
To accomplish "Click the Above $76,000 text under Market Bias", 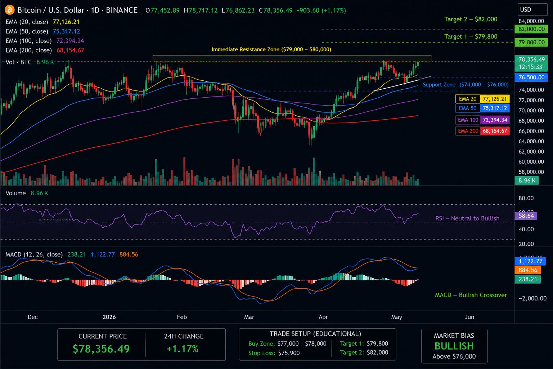I will [454, 356].
